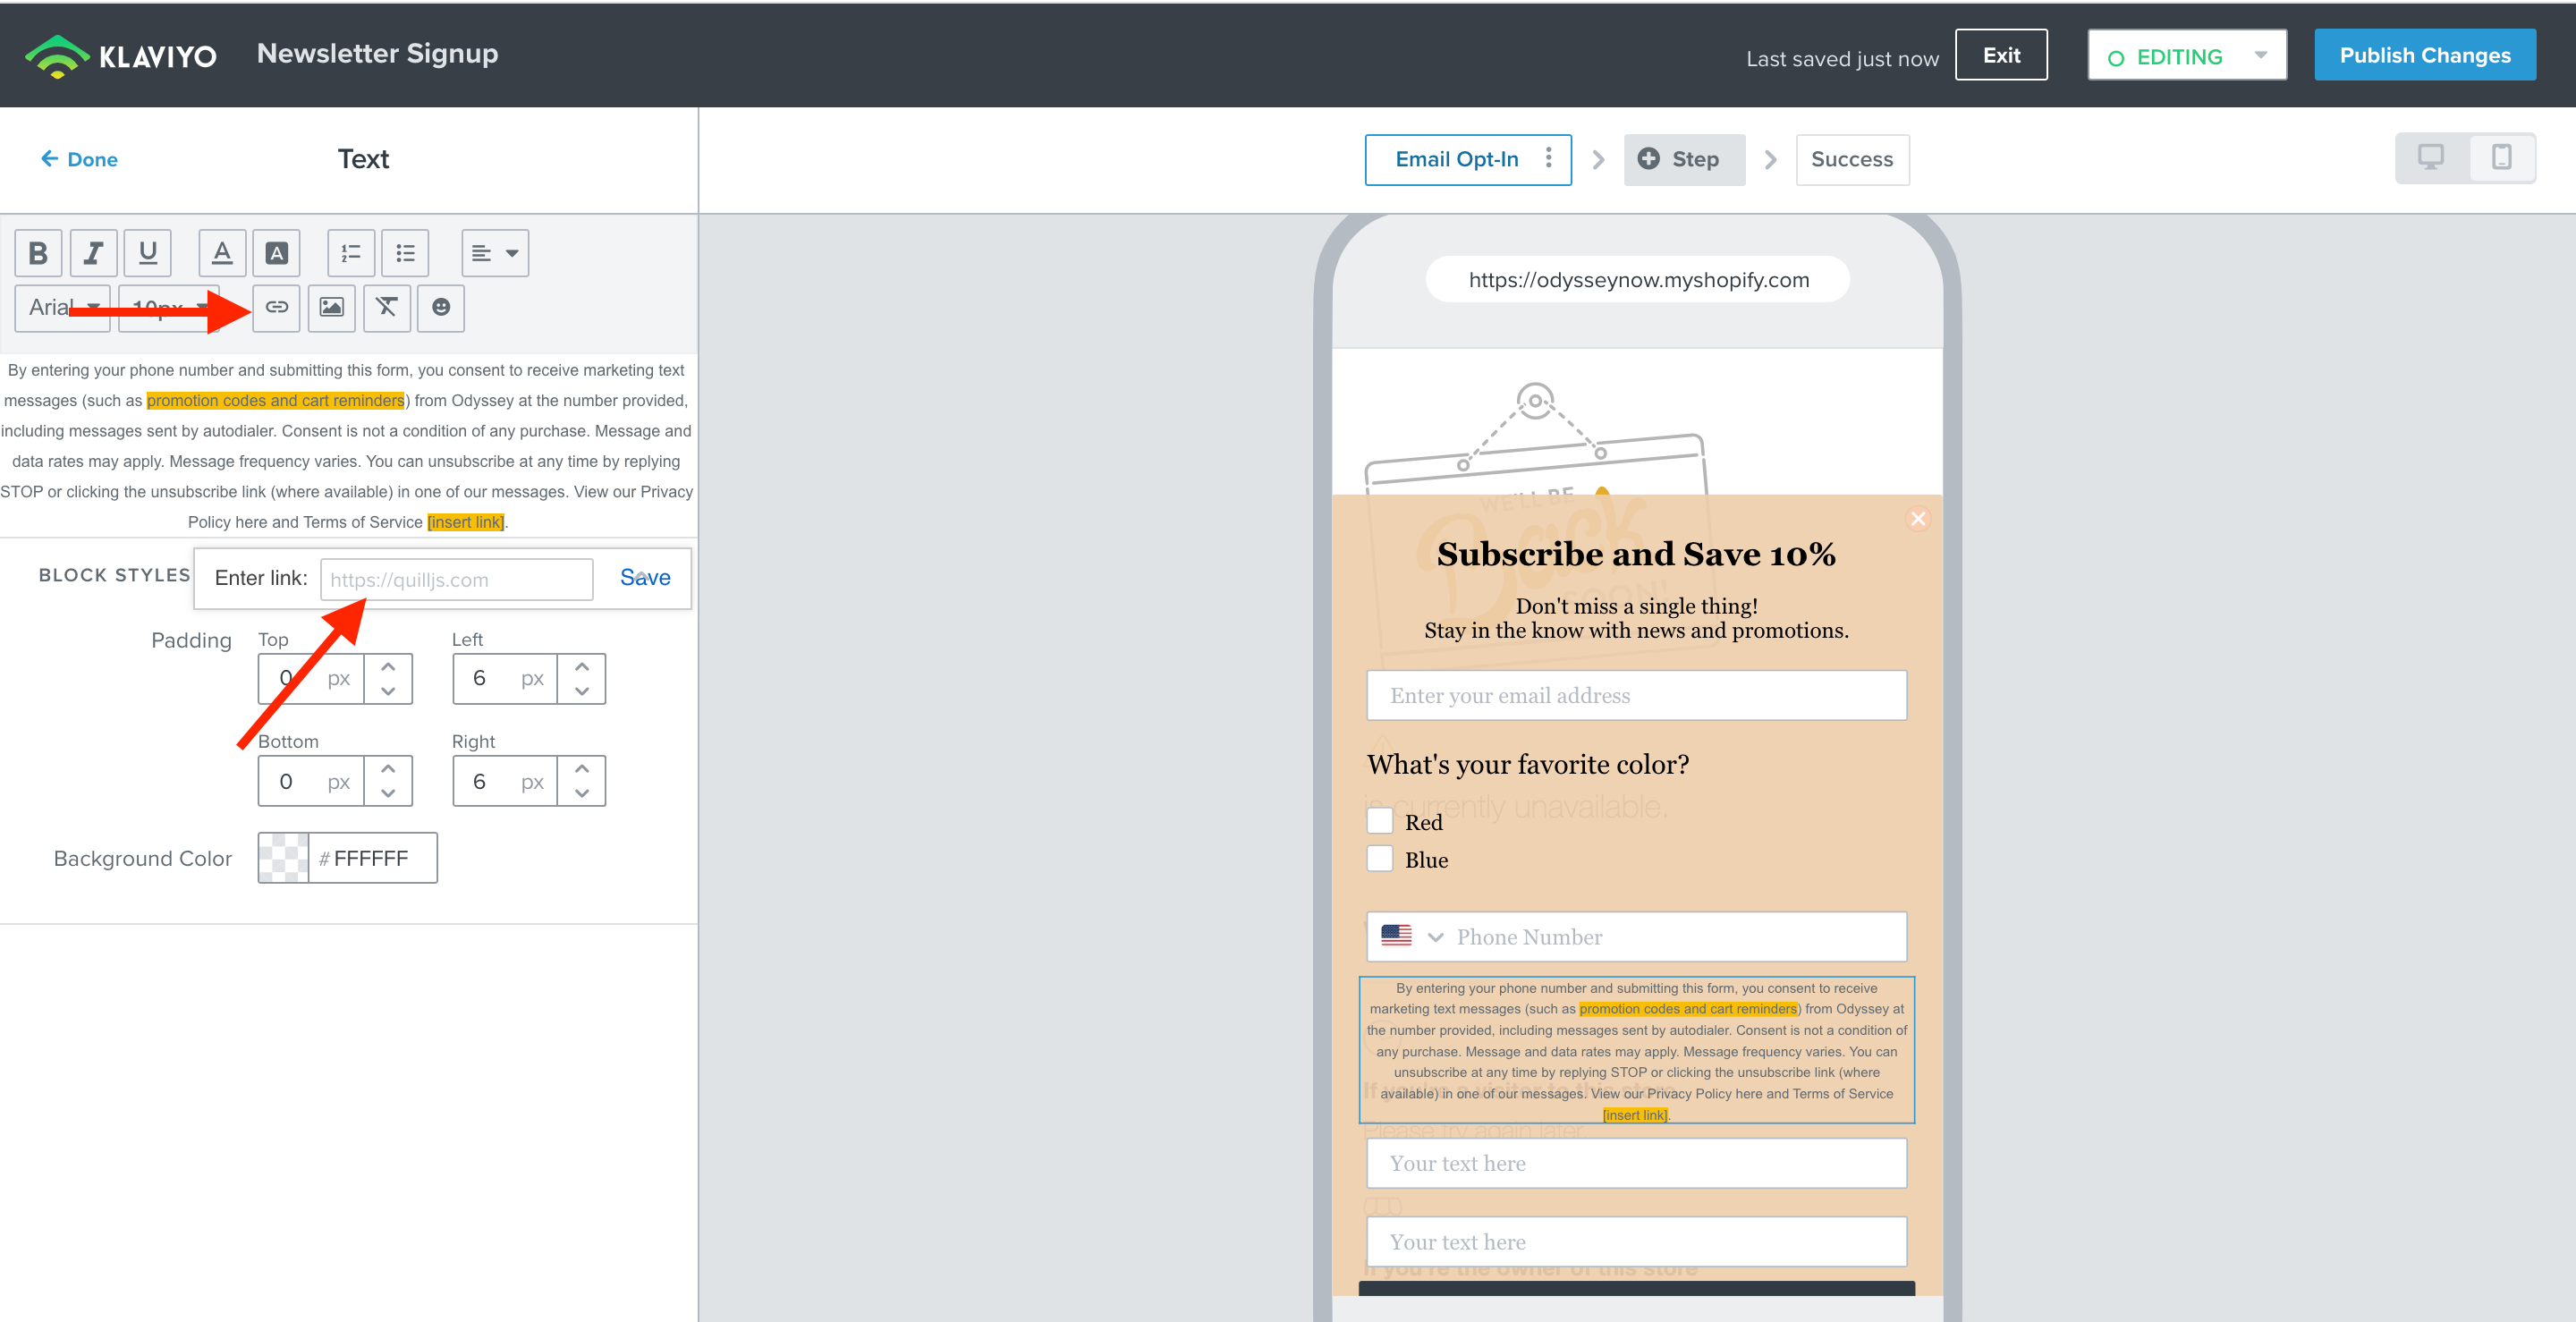Click 'What's your favorite color?' label
The width and height of the screenshot is (2576, 1322).
[x=1528, y=764]
